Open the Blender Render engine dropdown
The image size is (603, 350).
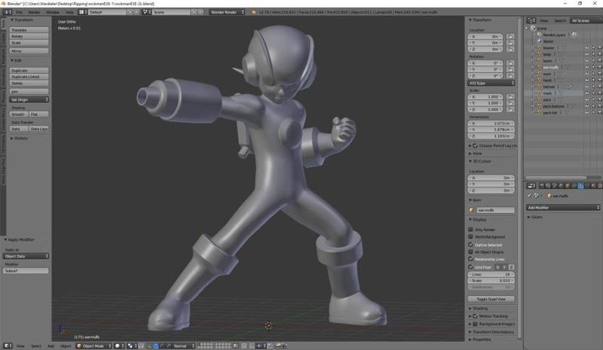(228, 12)
